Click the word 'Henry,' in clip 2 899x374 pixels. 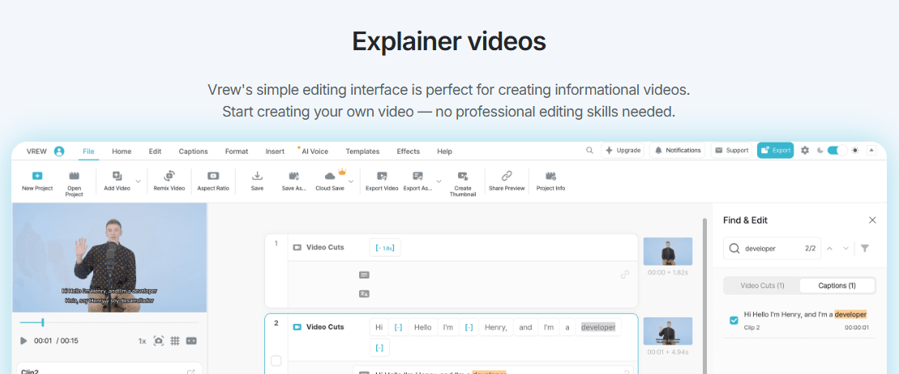coord(496,327)
